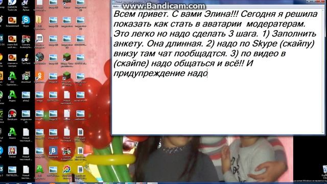Screen dimensions: 327x184
Task: Select the ahika2 image file
Action: click(26, 96)
